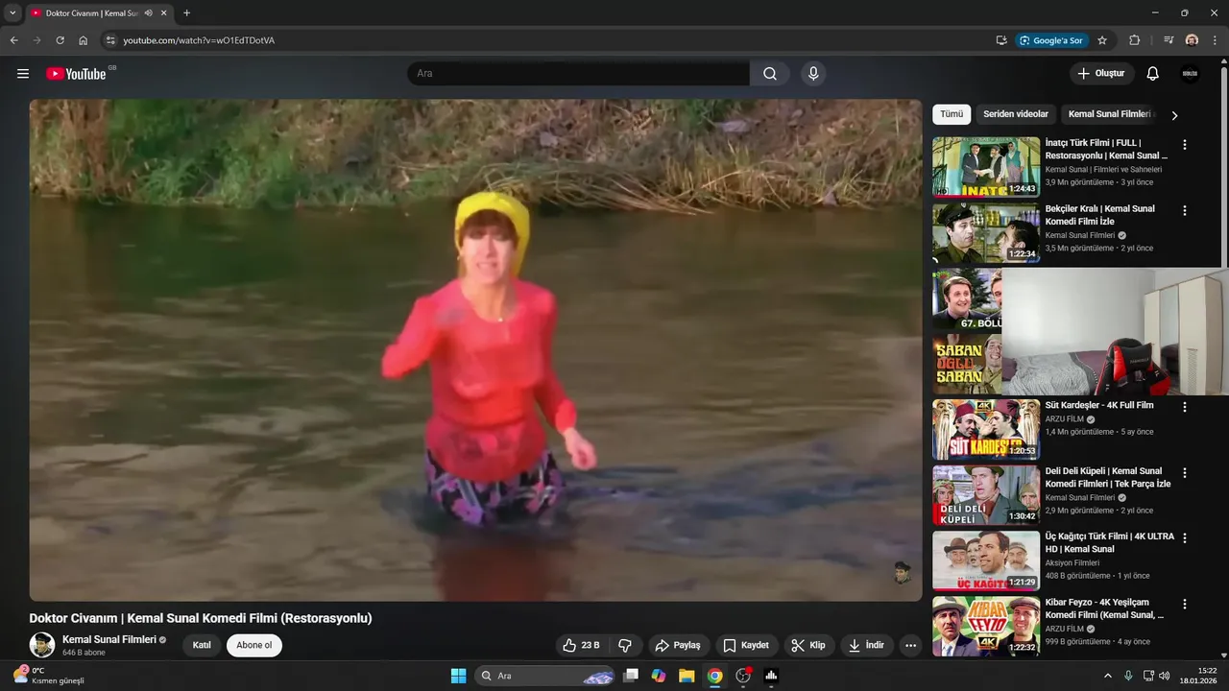
Task: Save the video with Kaydet
Action: pyautogui.click(x=746, y=645)
